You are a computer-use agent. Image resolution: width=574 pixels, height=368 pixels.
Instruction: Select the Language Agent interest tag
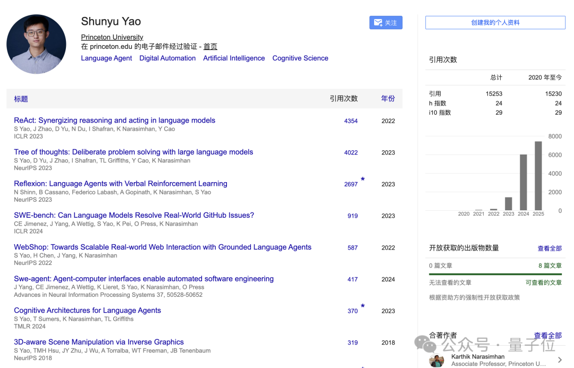point(106,58)
